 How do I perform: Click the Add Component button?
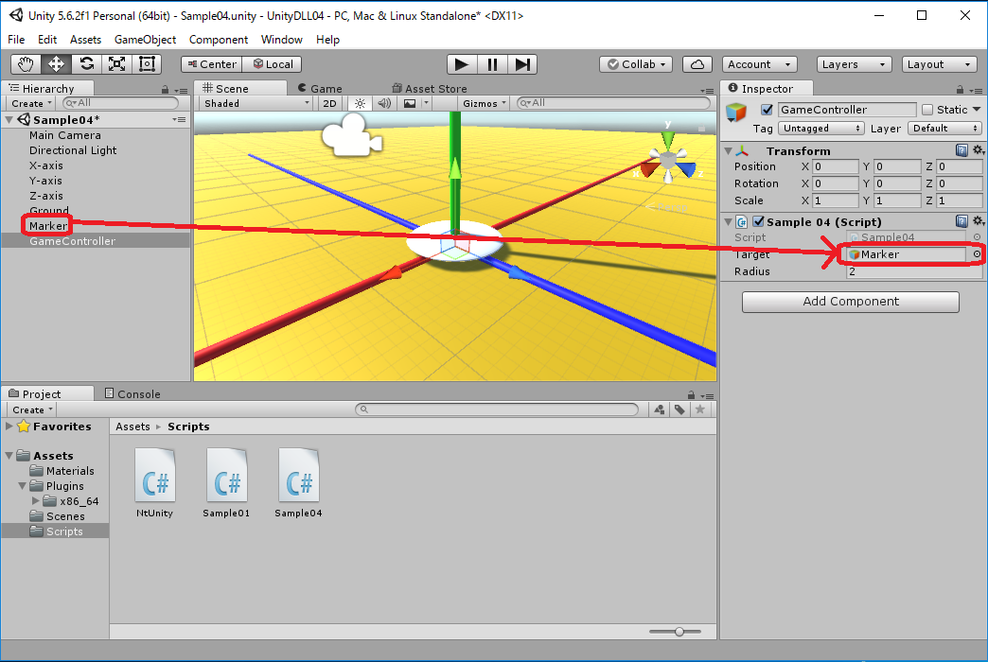click(850, 302)
